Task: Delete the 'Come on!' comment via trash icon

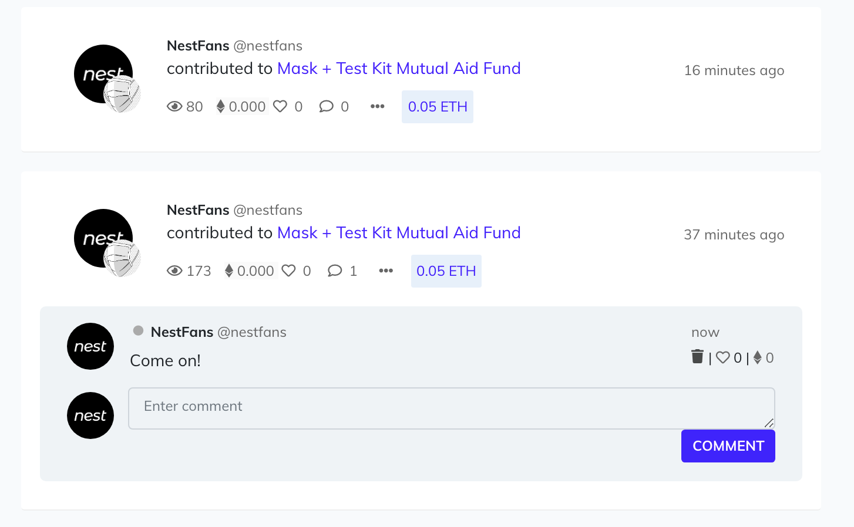Action: point(697,357)
